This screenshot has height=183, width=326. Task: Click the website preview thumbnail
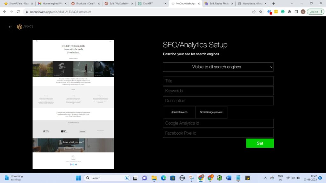73,104
